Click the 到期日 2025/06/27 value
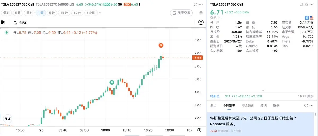 pyautogui.click(x=233, y=41)
